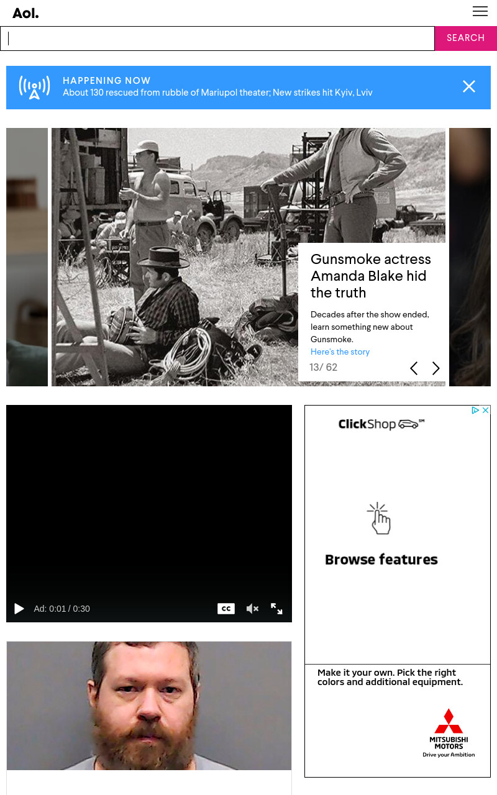
Task: Click the "Make it your own" ad text
Action: (390, 677)
